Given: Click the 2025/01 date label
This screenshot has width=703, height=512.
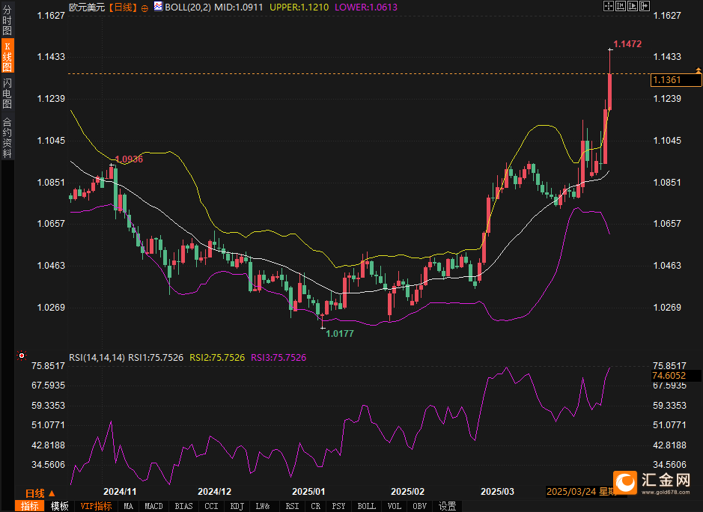Looking at the screenshot, I should coord(308,491).
